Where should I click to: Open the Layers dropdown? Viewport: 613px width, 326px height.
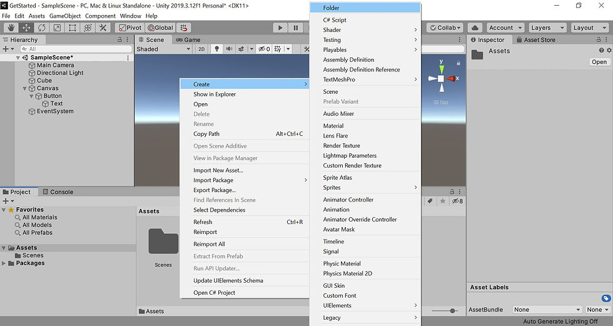point(547,28)
